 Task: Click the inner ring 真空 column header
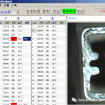pos(54,23)
